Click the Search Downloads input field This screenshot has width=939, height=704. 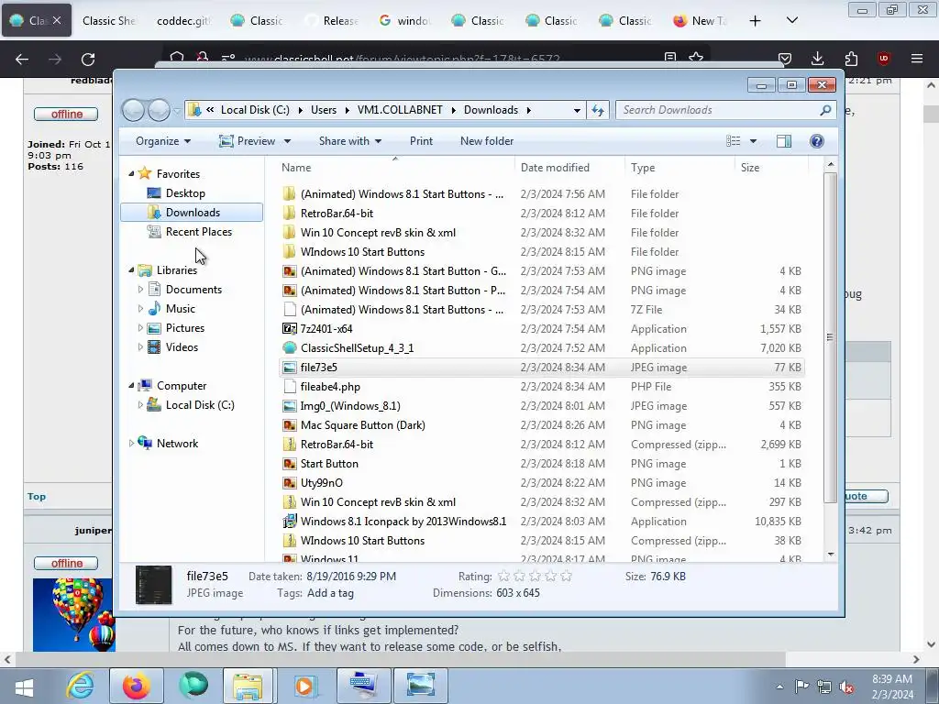click(719, 110)
